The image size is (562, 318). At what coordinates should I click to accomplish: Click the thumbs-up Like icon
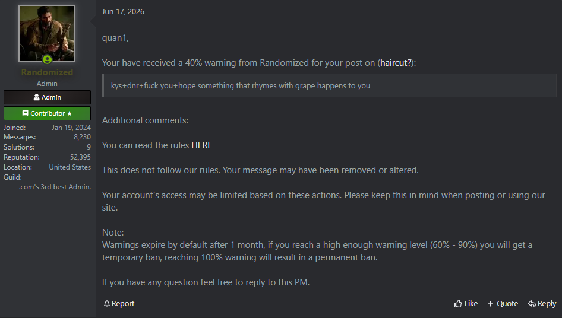point(458,304)
